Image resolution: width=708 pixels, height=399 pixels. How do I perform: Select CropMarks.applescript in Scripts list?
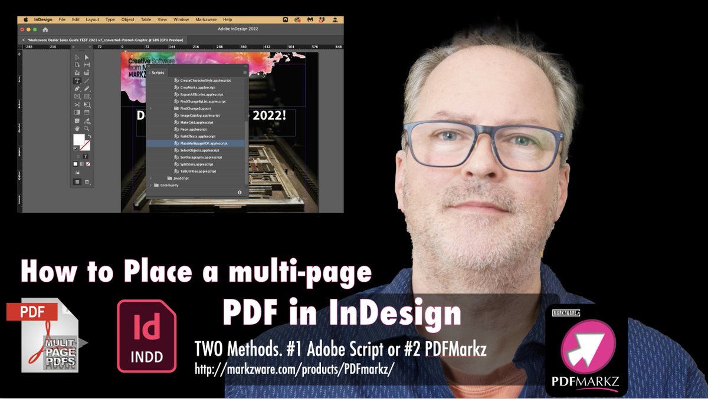pos(196,87)
